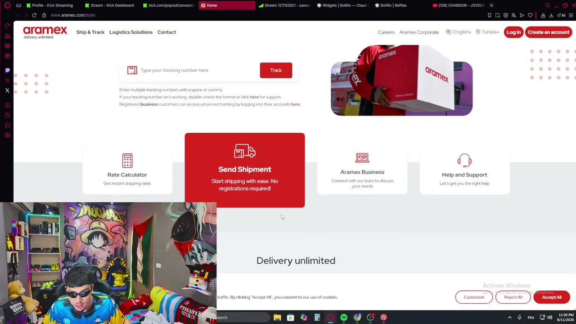Take a snapshot of the page
Screen dimensions: 576x324
click(x=498, y=15)
